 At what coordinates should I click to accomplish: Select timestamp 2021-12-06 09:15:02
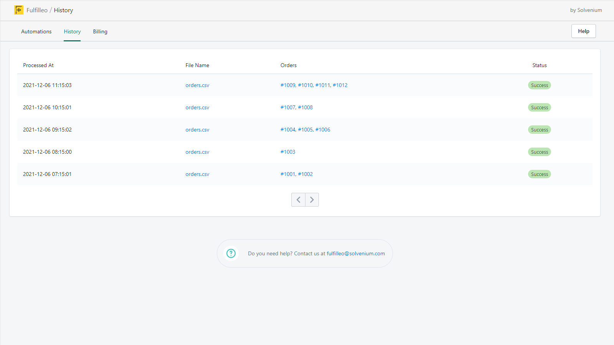(47, 130)
